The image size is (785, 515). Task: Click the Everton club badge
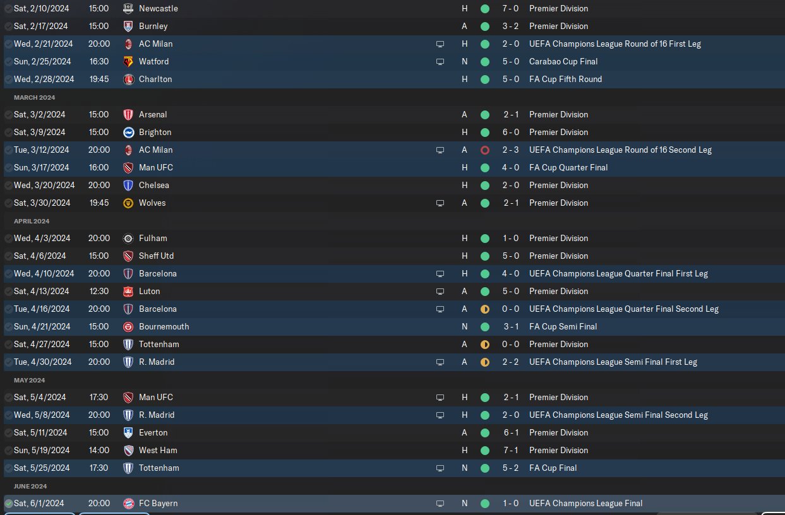pyautogui.click(x=128, y=433)
